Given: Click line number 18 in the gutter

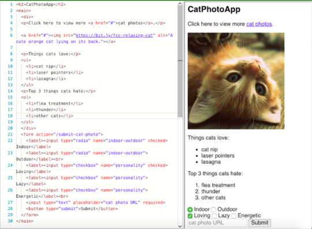Looking at the screenshot, I should 10,116.
